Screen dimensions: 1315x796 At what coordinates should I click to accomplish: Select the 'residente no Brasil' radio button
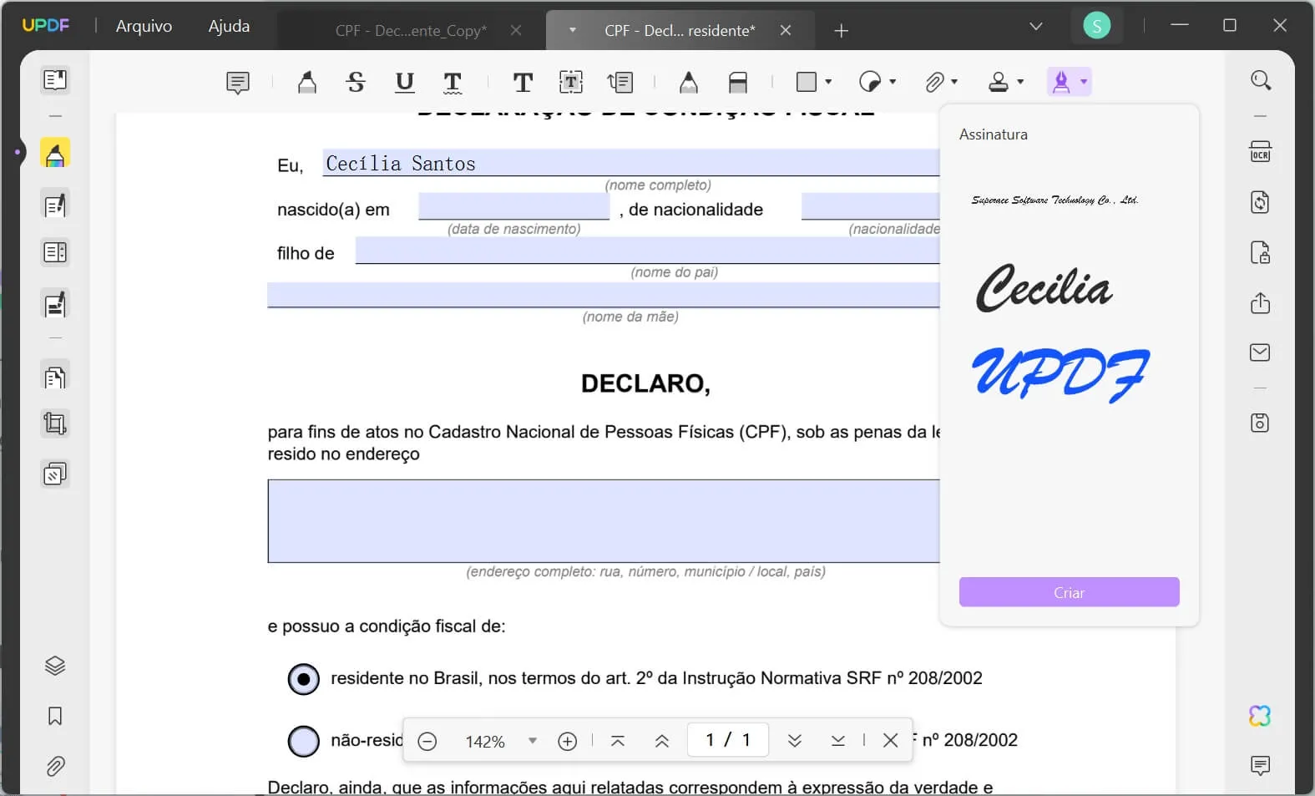click(304, 679)
